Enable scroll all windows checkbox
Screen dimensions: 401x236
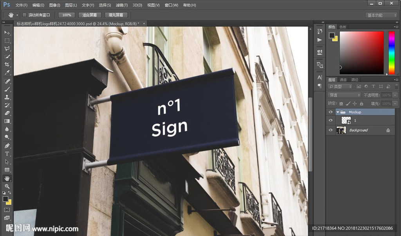pyautogui.click(x=25, y=15)
